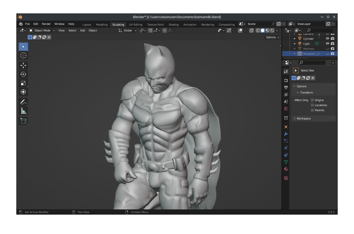The width and height of the screenshot is (354, 234).
Task: Show Matthew using its closed-eye icon
Action: coord(327,49)
